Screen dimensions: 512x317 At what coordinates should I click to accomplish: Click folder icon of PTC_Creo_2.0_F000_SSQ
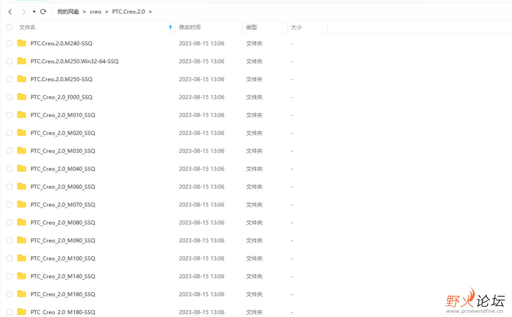pos(22,97)
